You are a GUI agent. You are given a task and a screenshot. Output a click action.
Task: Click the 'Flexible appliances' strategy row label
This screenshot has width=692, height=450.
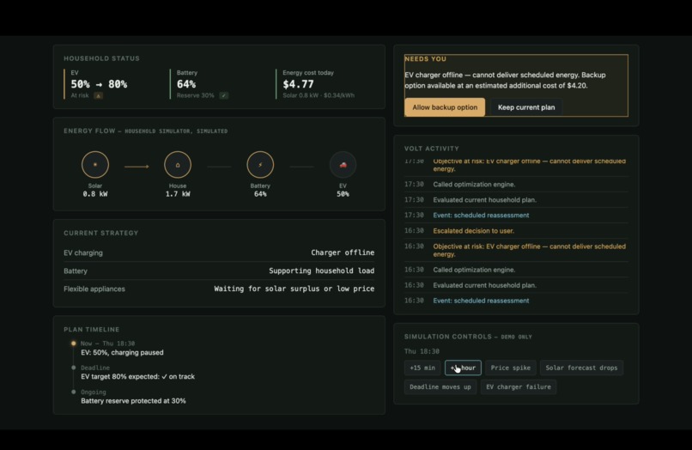pos(94,289)
